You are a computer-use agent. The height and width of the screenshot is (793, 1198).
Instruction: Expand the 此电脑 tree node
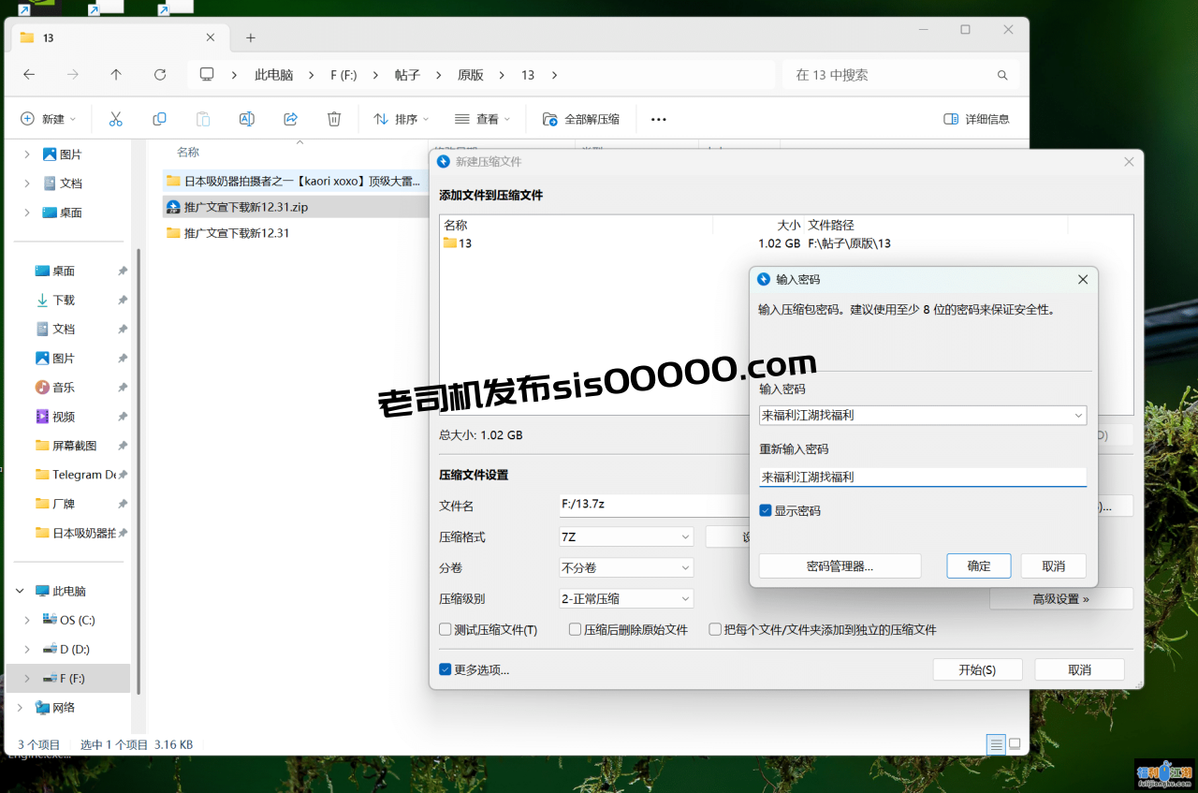[21, 592]
